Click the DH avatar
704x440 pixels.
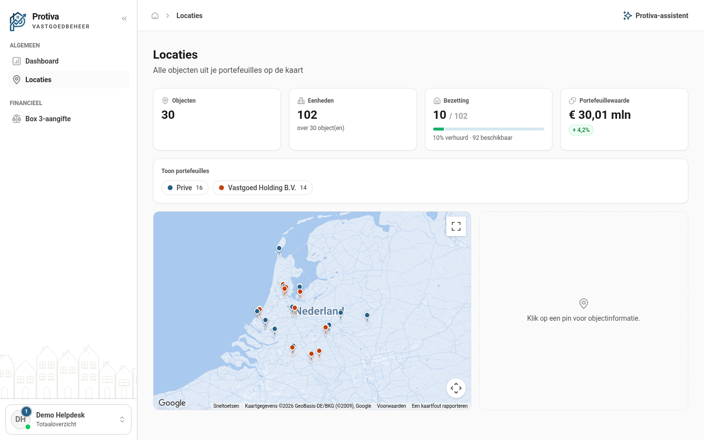[x=21, y=419]
